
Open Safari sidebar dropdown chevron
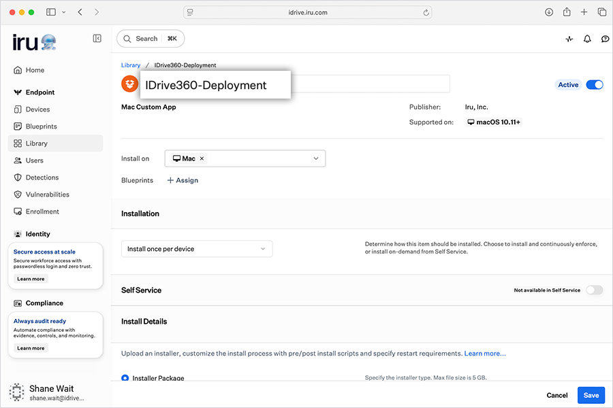tap(64, 12)
